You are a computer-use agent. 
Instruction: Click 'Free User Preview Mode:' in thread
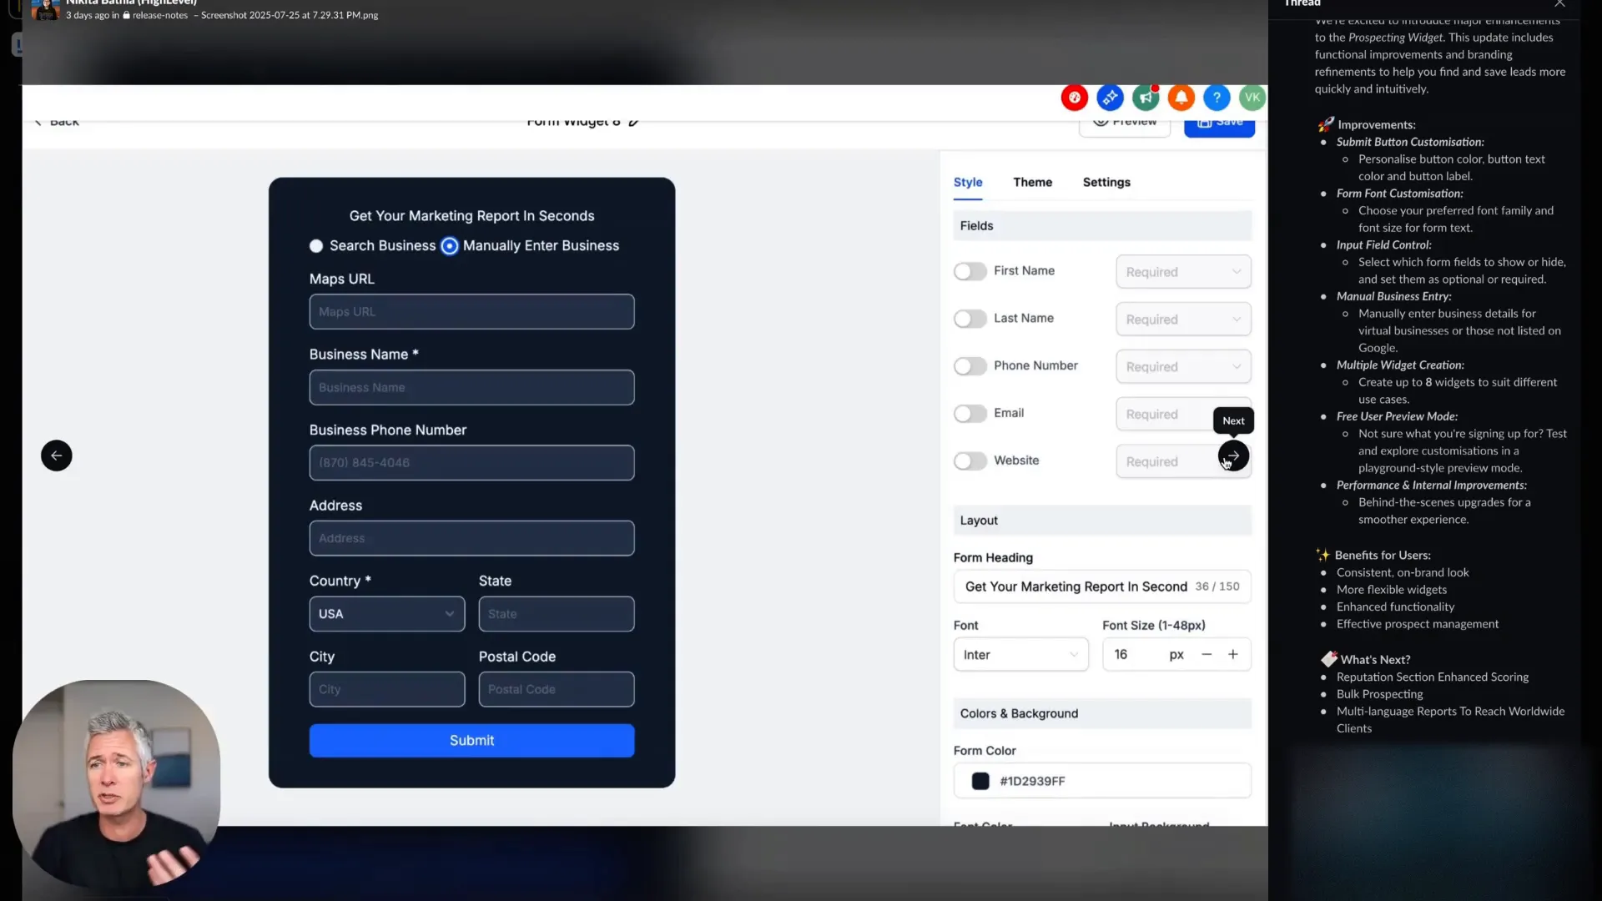[x=1397, y=416]
